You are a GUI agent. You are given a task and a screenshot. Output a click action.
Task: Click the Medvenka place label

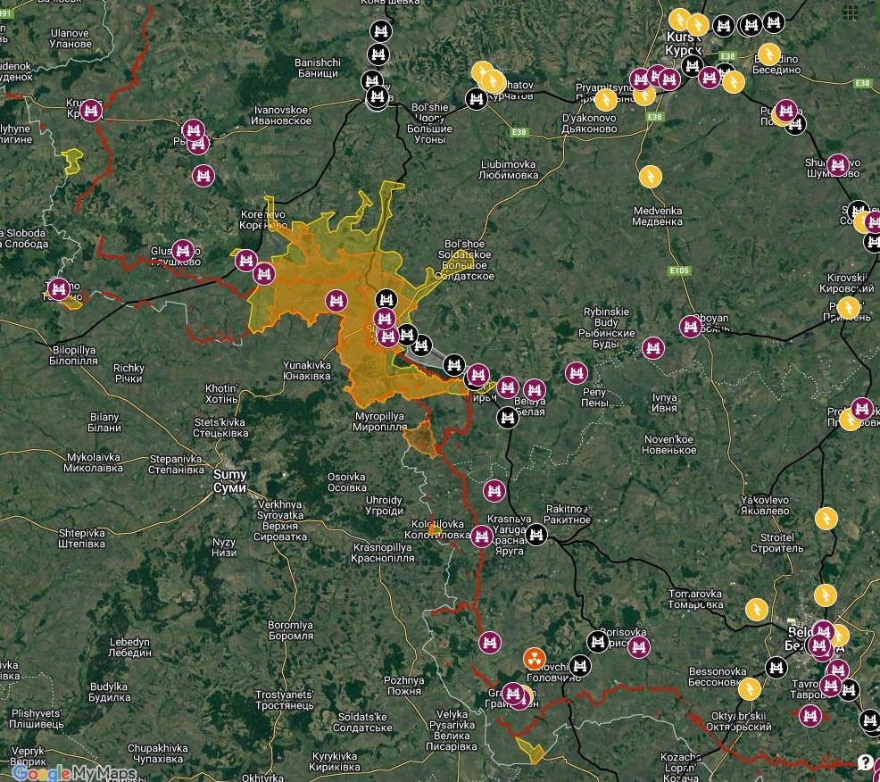pos(657,216)
